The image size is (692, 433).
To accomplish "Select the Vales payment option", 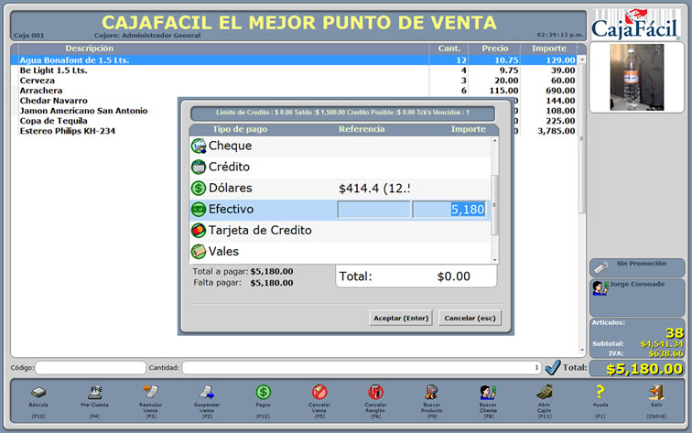I will tap(223, 252).
